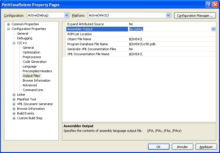Open the Assembler Output value dropdown arrow
The image size is (220, 153).
tap(213, 29)
